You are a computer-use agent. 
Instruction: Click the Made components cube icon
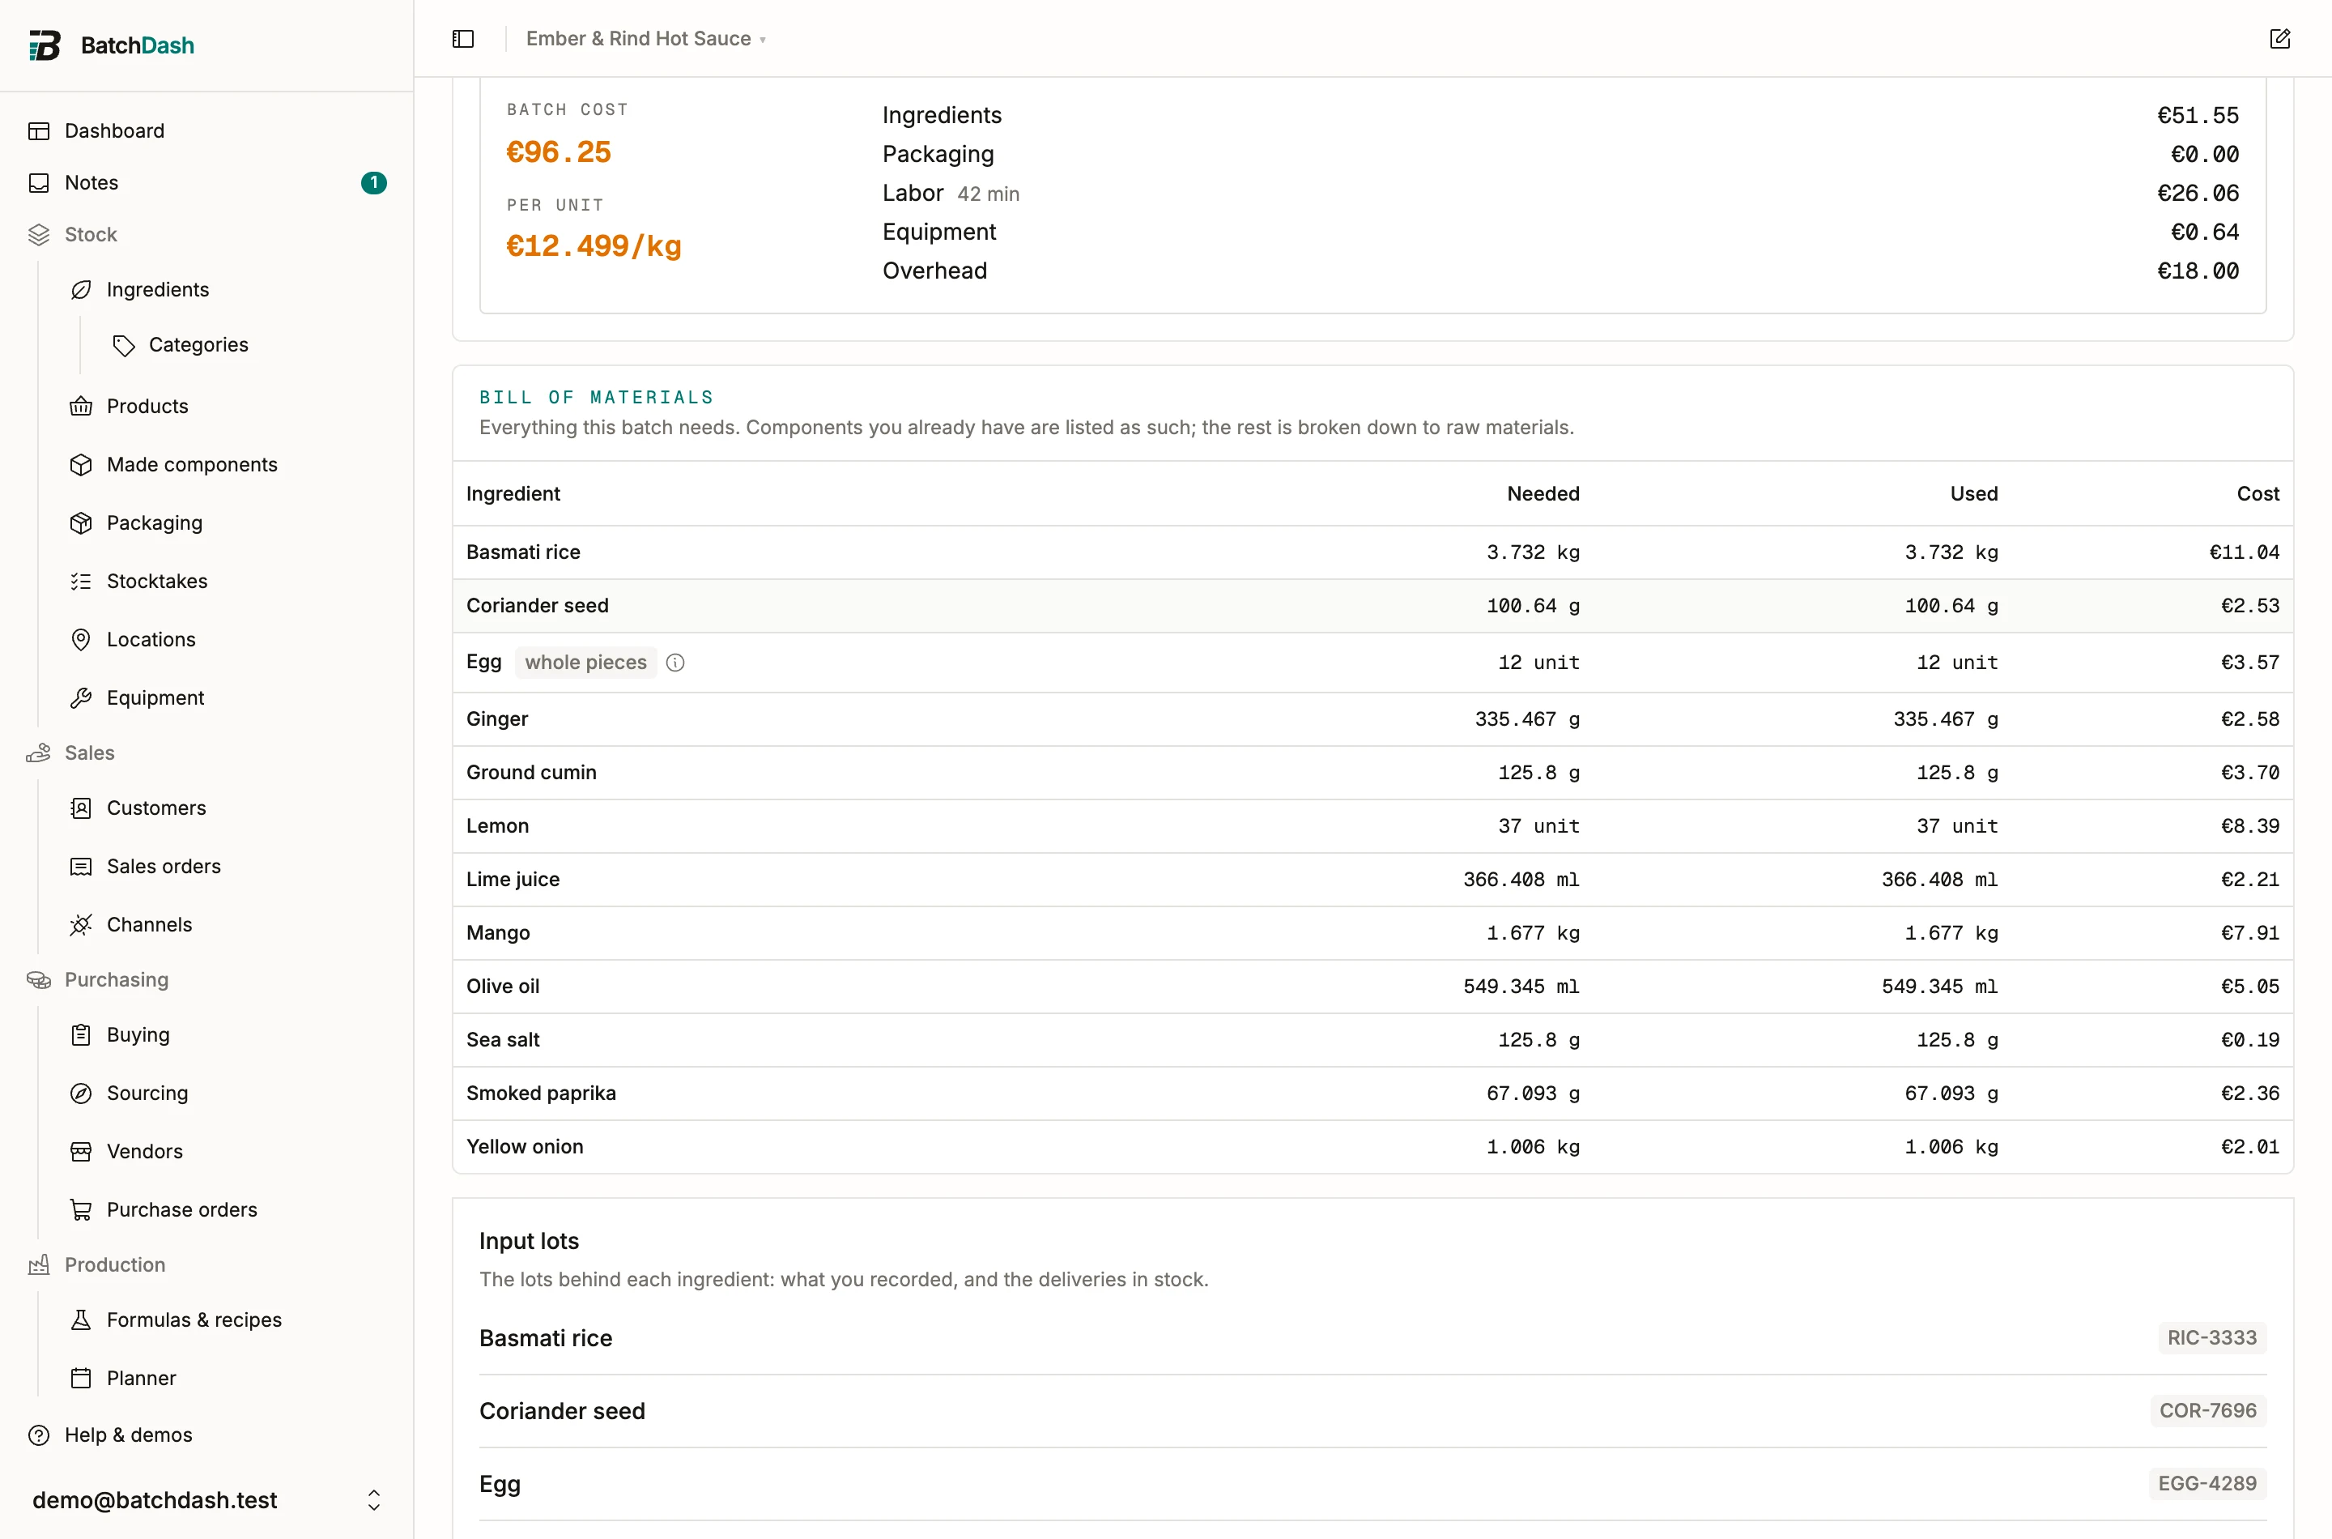pyautogui.click(x=82, y=464)
